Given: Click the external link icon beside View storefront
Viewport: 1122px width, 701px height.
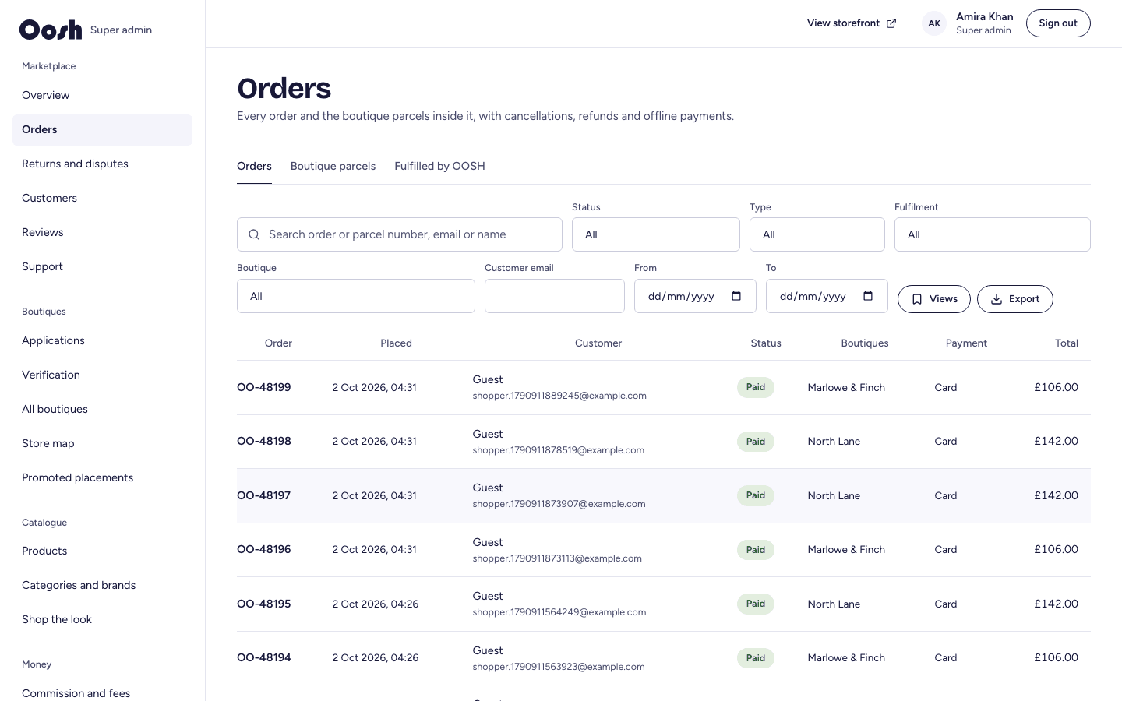Looking at the screenshot, I should pyautogui.click(x=891, y=23).
